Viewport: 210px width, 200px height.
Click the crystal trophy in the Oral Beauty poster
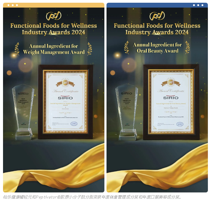[x=127, y=112]
